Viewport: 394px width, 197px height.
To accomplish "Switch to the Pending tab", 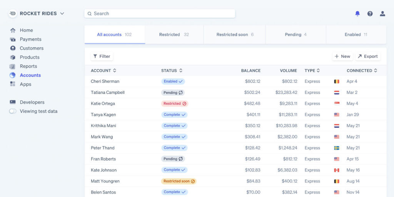I will point(295,35).
